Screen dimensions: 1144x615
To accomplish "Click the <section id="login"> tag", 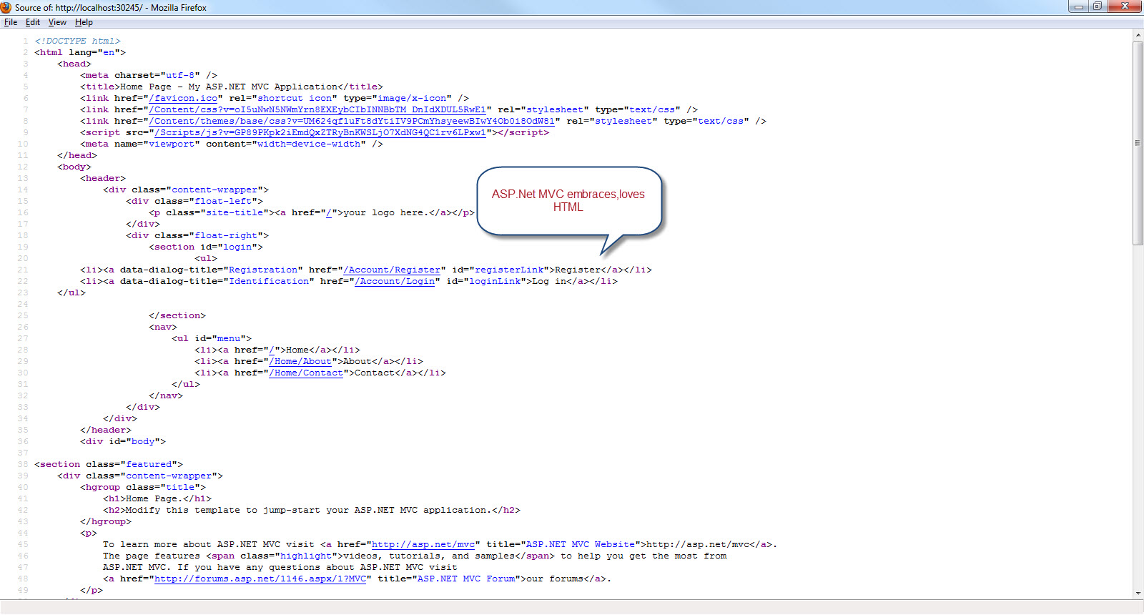I will (x=206, y=247).
